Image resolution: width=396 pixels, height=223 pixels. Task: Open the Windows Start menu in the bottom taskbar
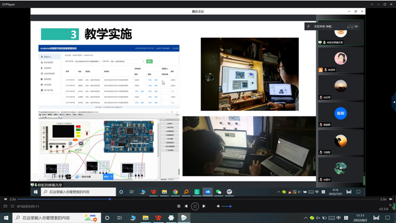coord(6,218)
